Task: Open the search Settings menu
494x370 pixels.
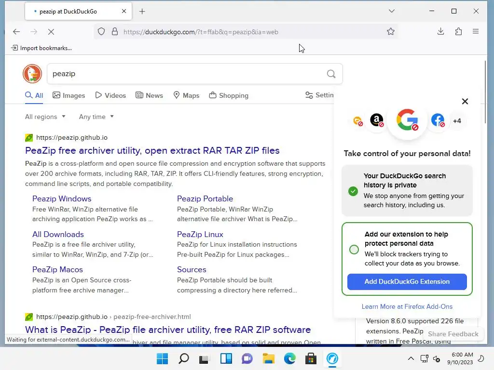Action: pos(319,95)
